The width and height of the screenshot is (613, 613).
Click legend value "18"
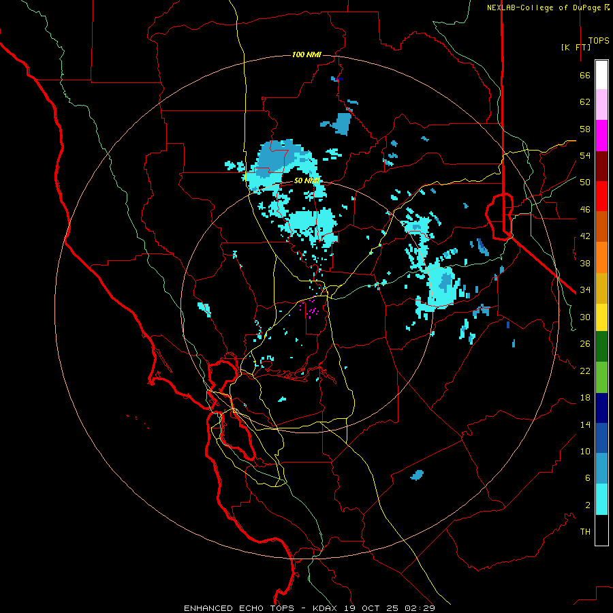coord(585,398)
